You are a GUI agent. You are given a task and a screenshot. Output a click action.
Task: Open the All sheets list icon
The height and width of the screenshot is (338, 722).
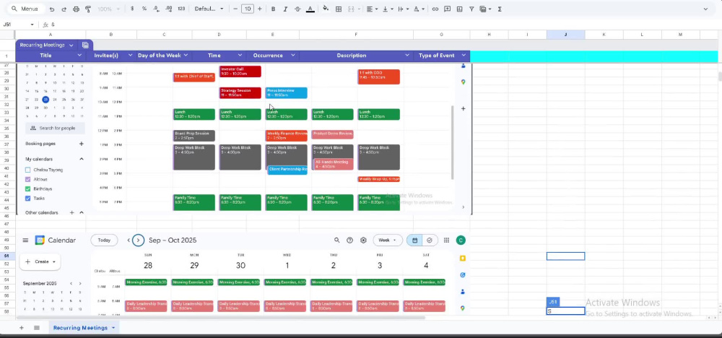[x=37, y=328]
